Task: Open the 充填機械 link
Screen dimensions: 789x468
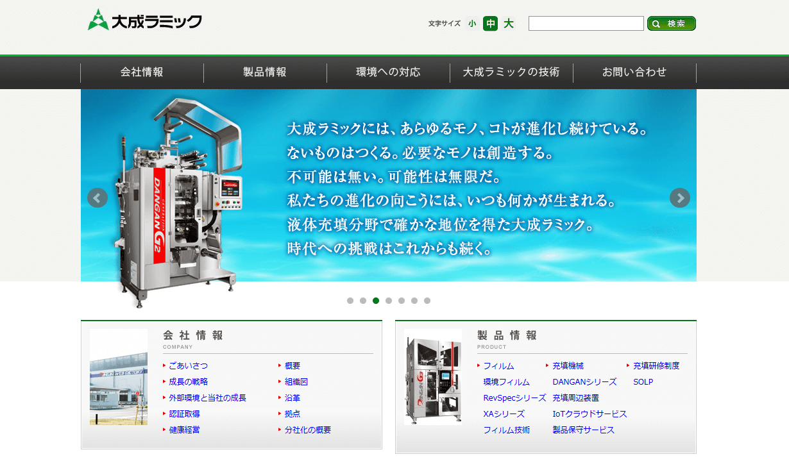Action: pos(568,366)
